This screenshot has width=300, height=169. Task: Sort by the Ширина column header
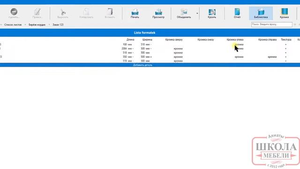[x=147, y=39]
